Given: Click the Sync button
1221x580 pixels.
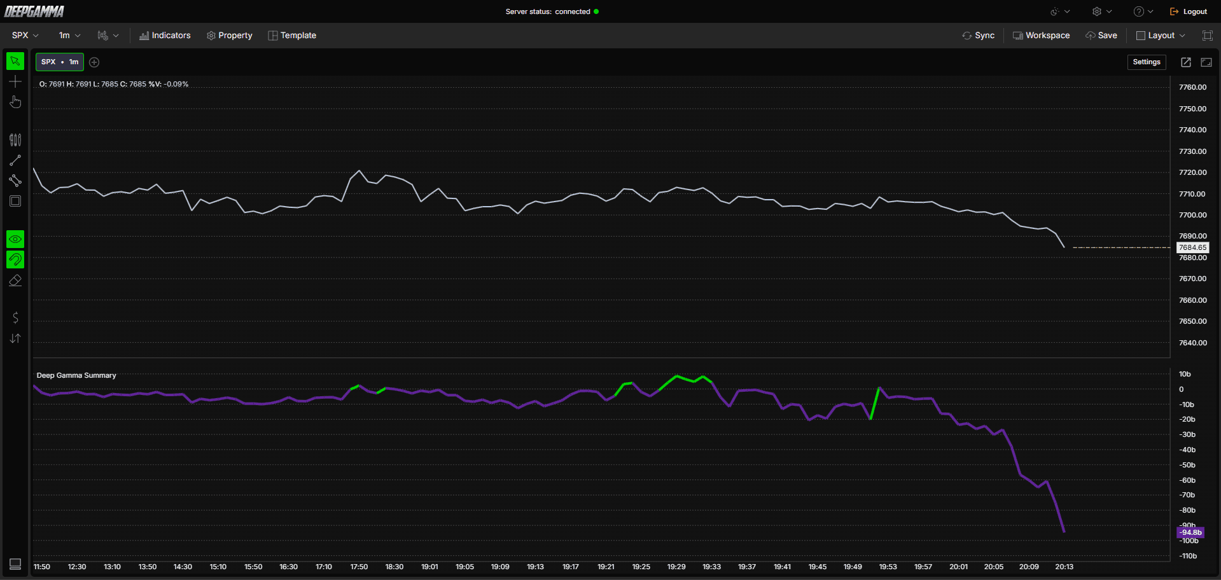Looking at the screenshot, I should tap(979, 36).
